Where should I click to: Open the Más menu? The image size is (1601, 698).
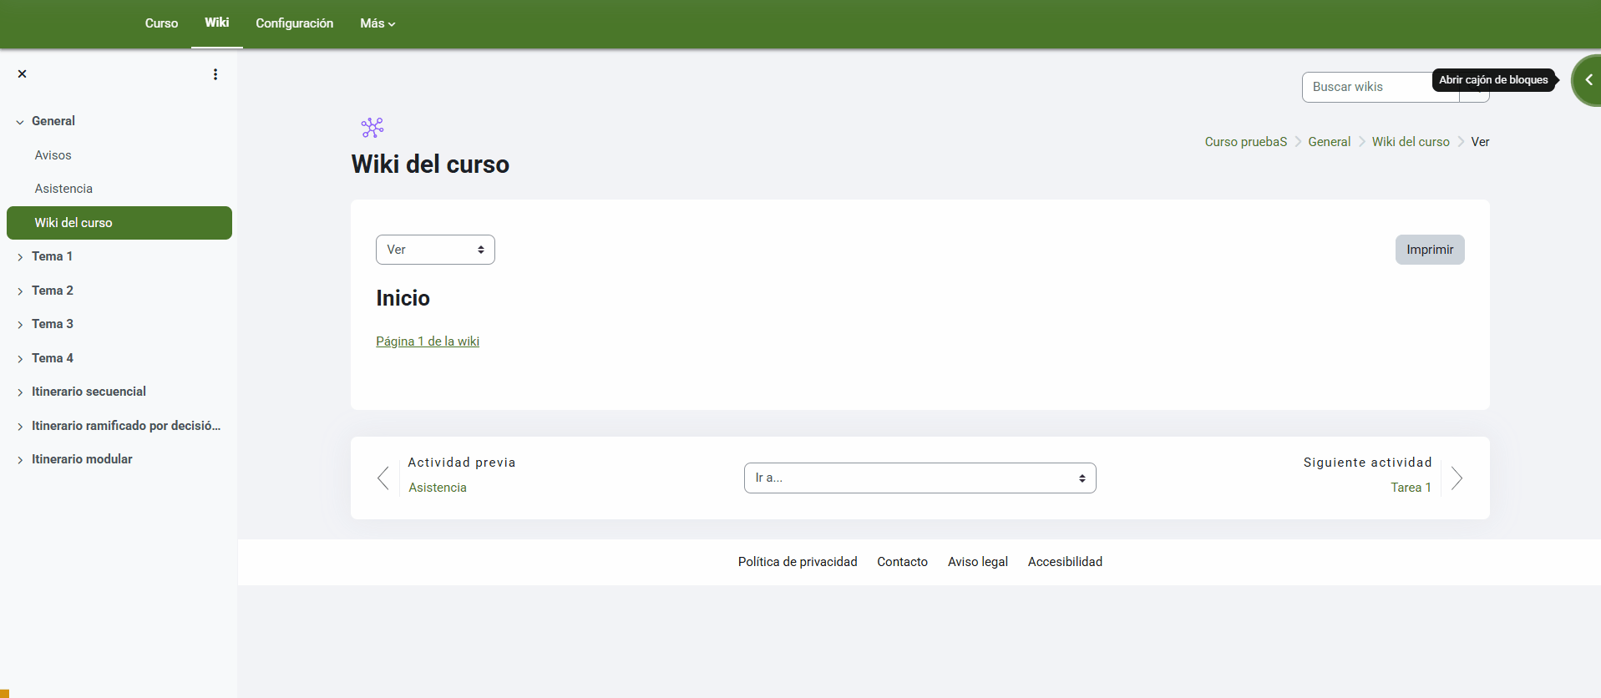377,23
